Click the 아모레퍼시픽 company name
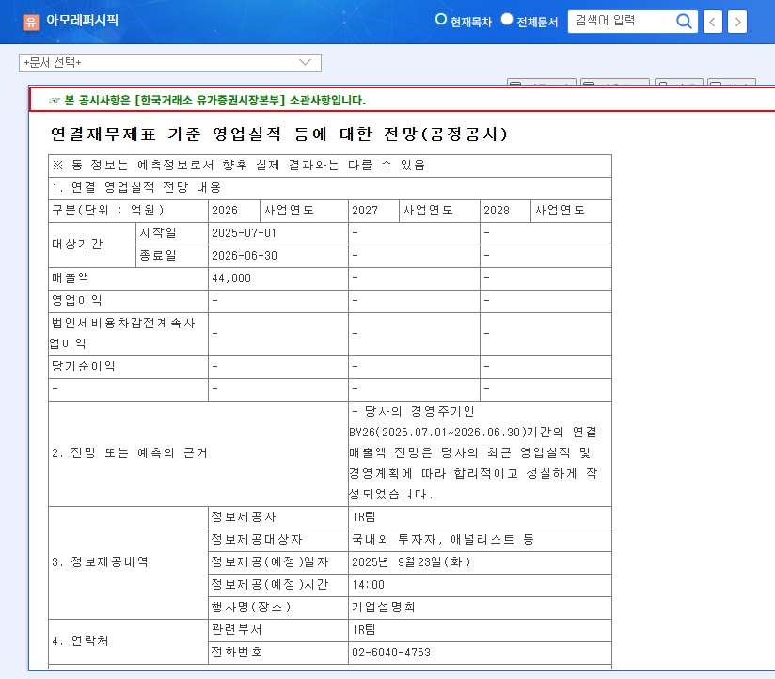The image size is (775, 679). [x=82, y=21]
